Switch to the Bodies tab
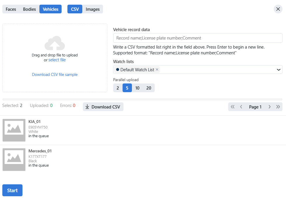The image size is (286, 198). coord(29,9)
